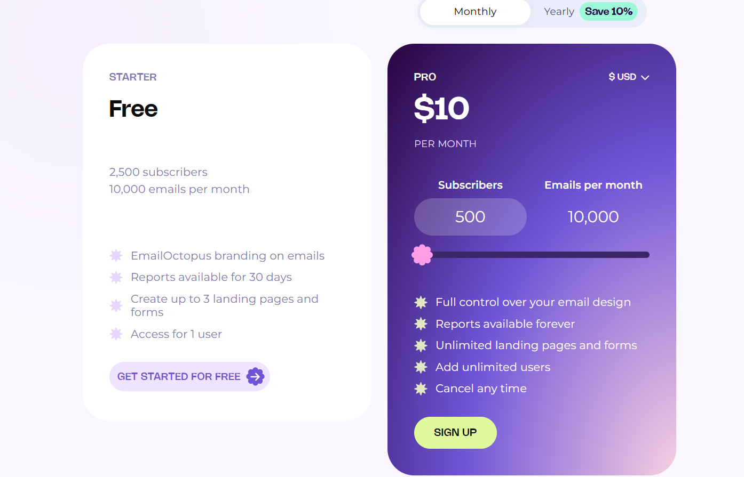
Task: Click the icon beside Unlimited landing pages and forms
Action: coord(421,345)
